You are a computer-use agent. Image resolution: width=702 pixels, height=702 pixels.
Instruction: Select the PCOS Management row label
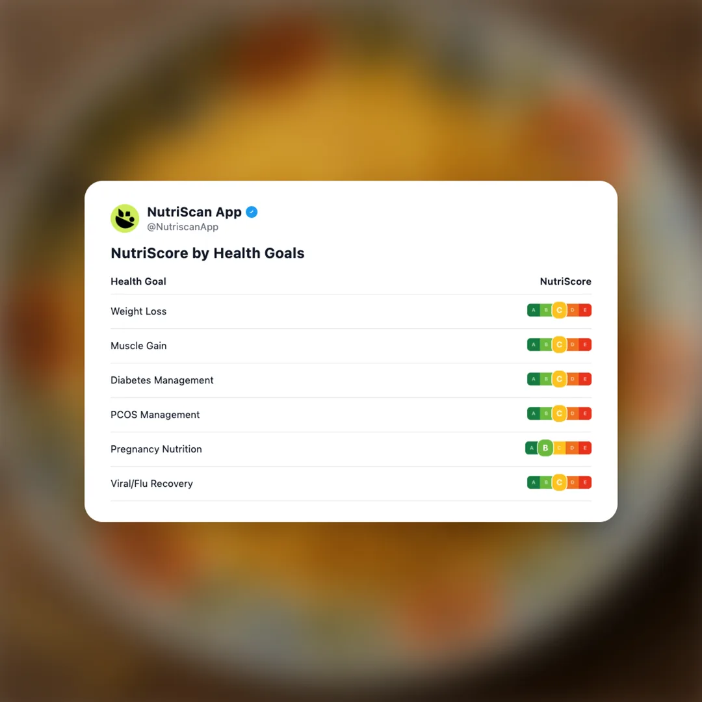[x=155, y=415]
